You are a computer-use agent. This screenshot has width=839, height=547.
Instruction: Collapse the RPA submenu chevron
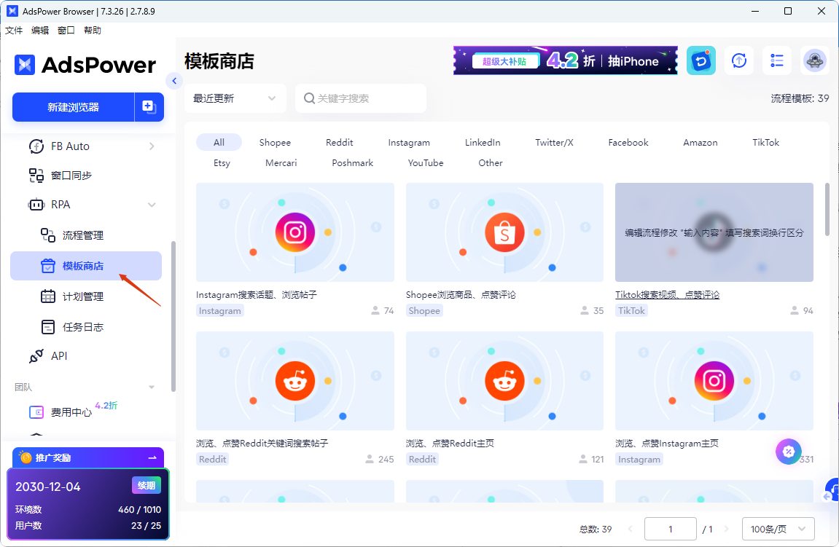coord(152,205)
